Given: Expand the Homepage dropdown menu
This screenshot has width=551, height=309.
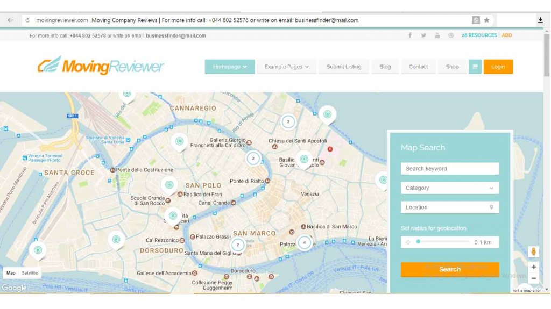Looking at the screenshot, I should pos(230,67).
